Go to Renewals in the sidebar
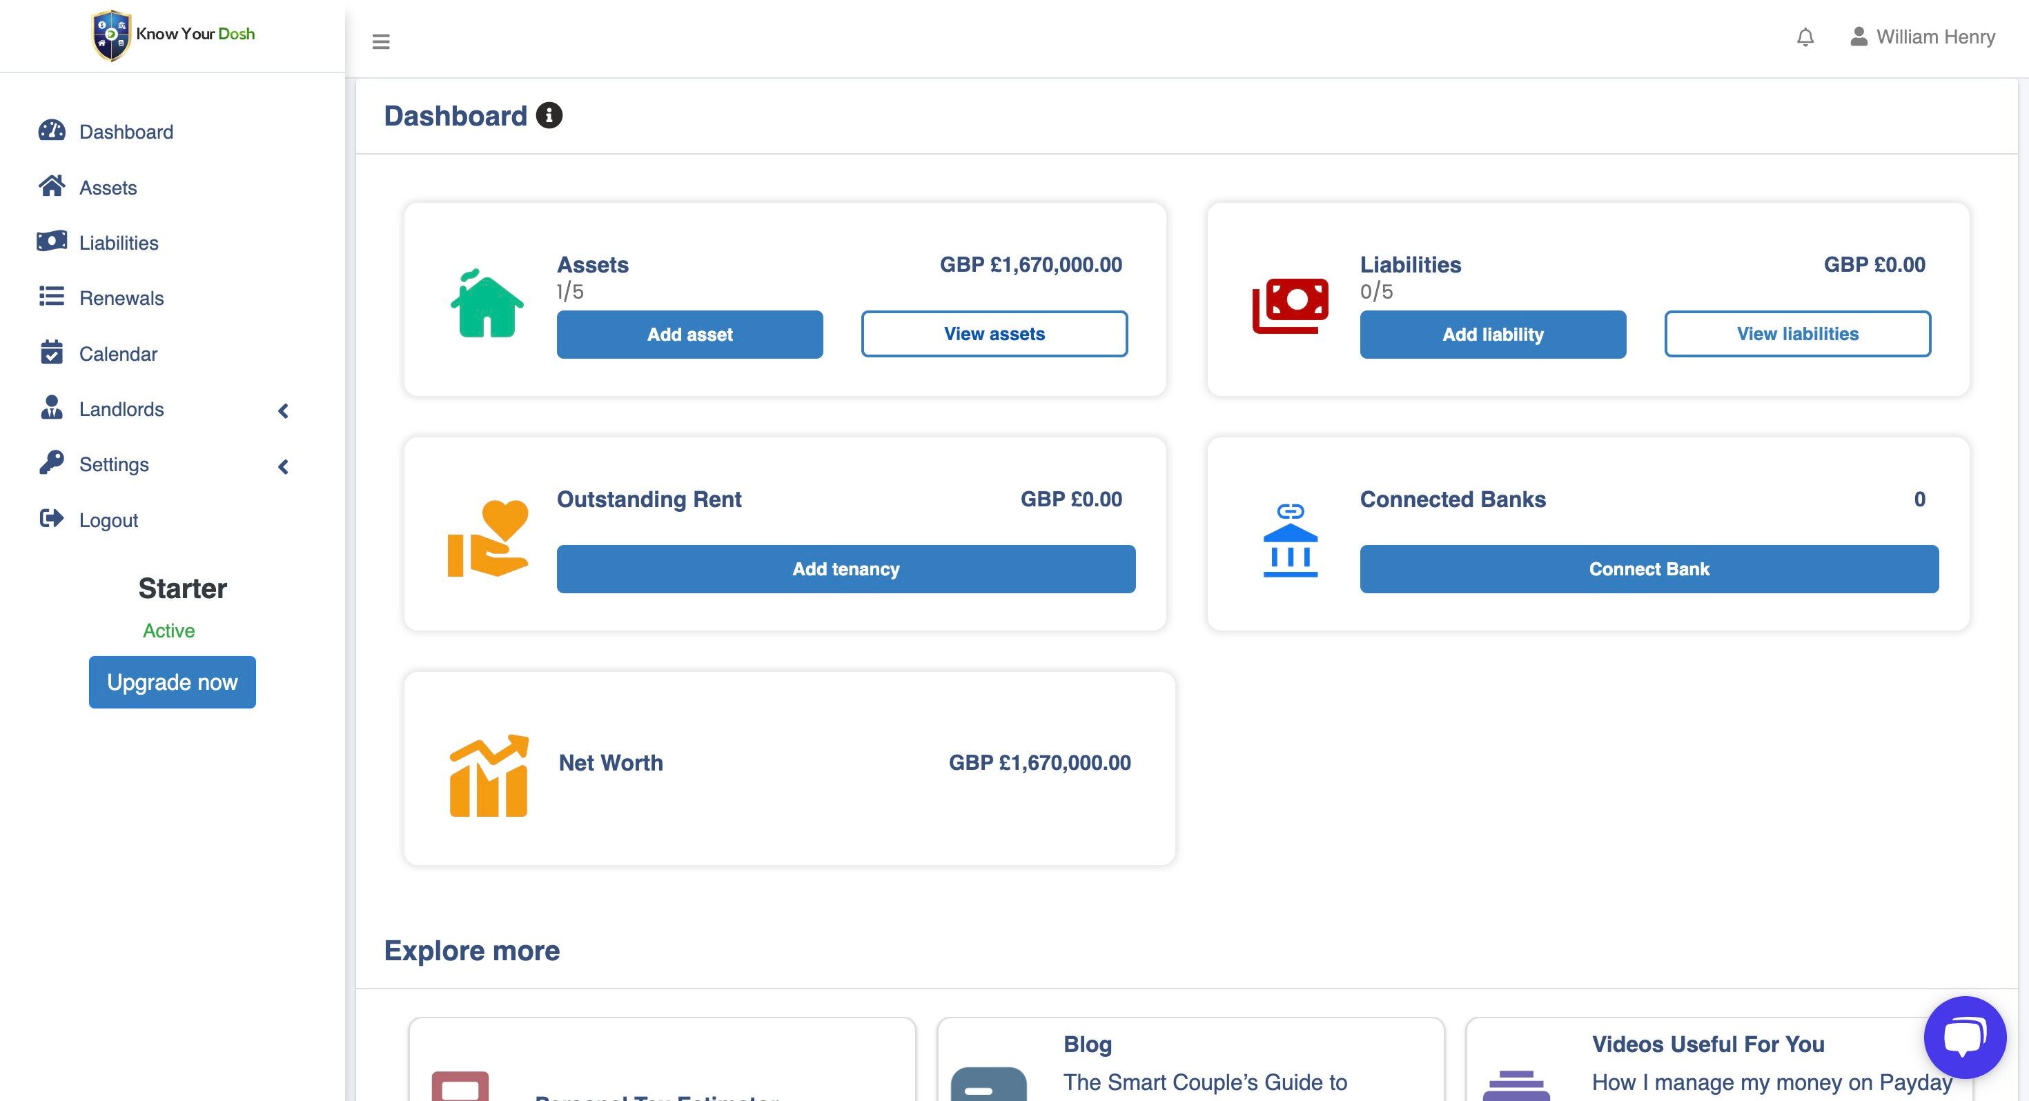The width and height of the screenshot is (2029, 1101). click(121, 298)
